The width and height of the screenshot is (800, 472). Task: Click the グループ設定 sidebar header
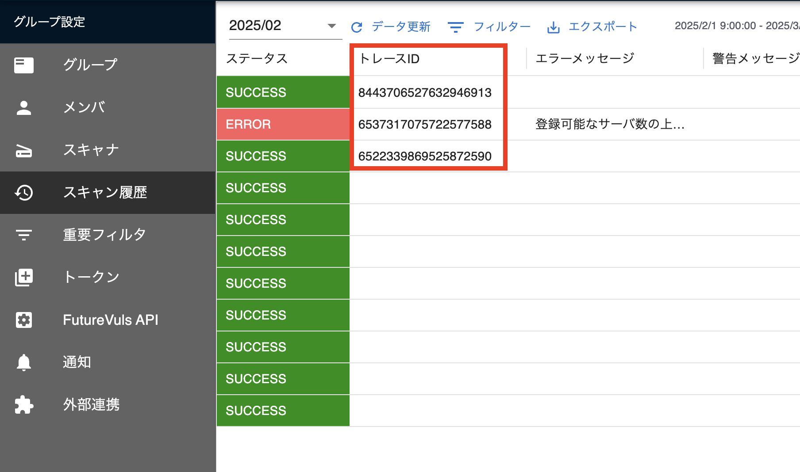point(50,22)
